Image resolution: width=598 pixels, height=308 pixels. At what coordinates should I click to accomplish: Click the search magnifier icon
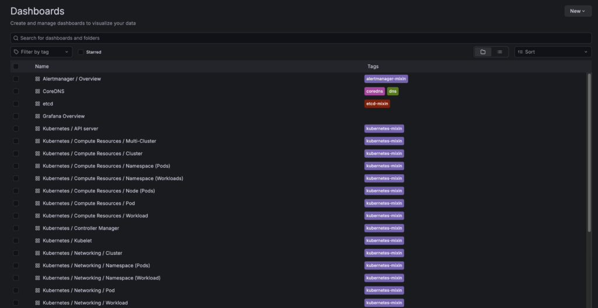click(16, 38)
